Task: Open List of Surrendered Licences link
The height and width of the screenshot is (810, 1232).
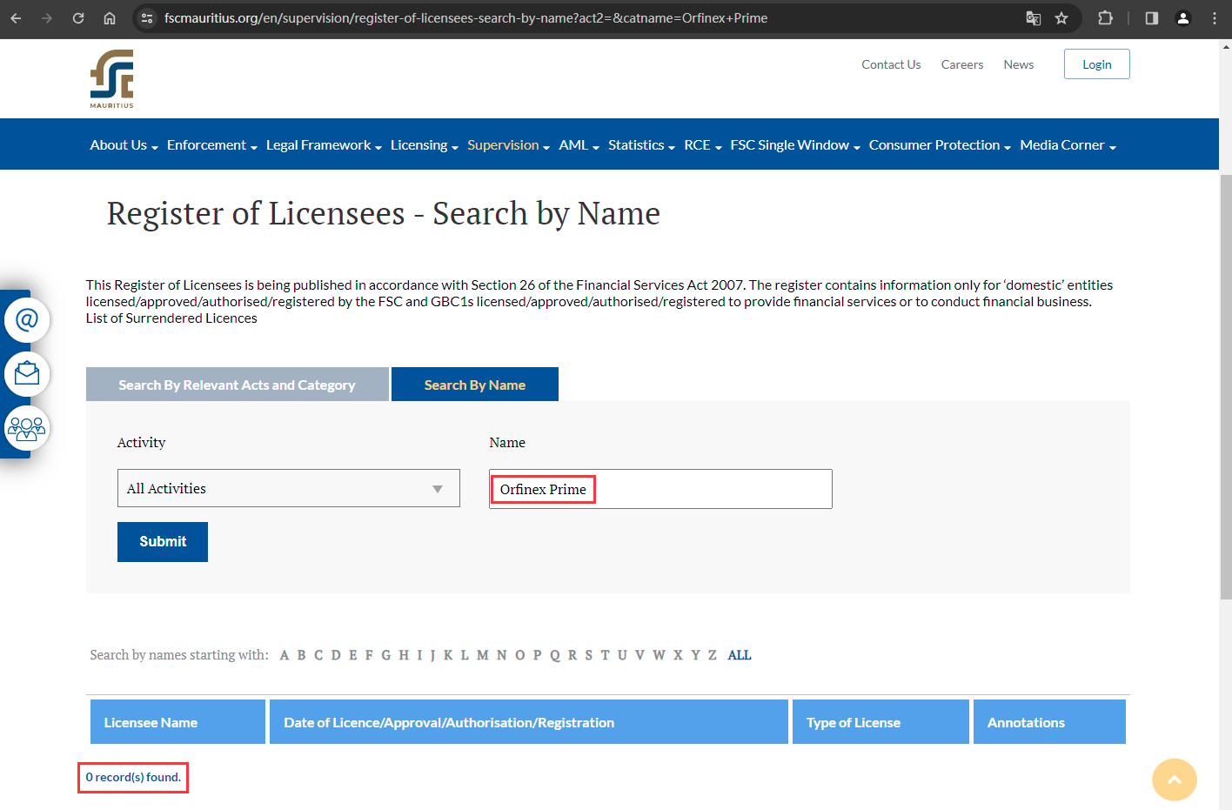Action: click(x=171, y=318)
